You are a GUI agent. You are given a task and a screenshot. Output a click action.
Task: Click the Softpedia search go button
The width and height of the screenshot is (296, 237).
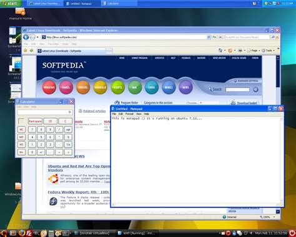(x=255, y=89)
